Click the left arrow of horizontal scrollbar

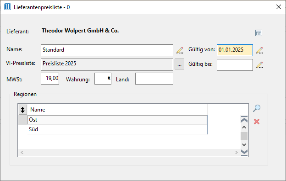click(22, 152)
